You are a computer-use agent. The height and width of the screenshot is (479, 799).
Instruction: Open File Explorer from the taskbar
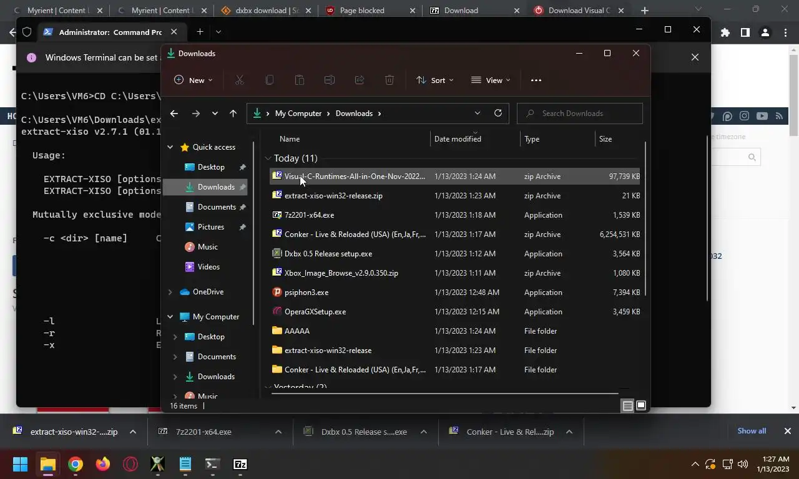click(48, 464)
